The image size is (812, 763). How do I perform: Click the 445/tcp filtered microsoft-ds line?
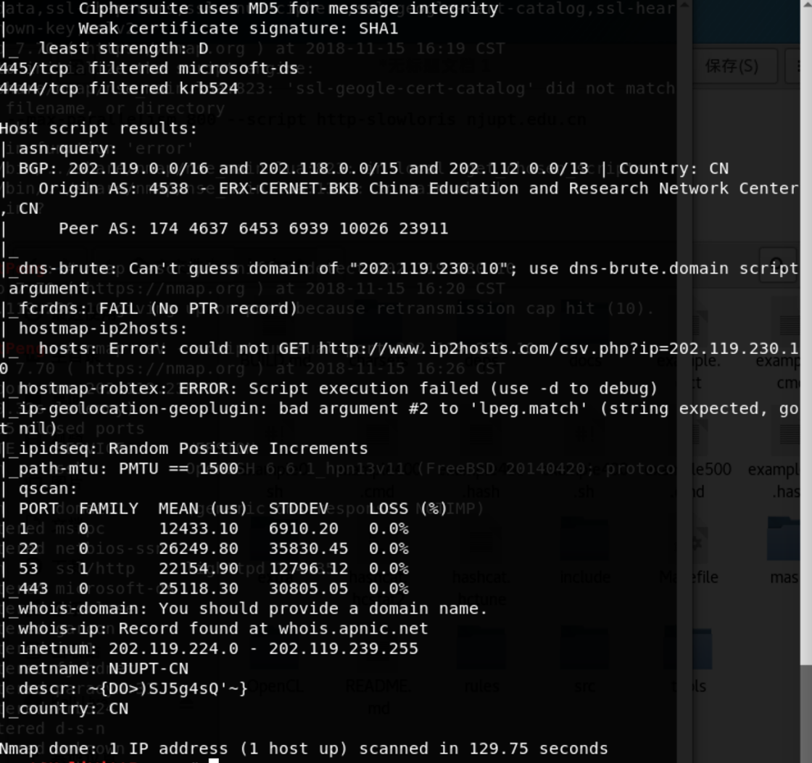149,68
